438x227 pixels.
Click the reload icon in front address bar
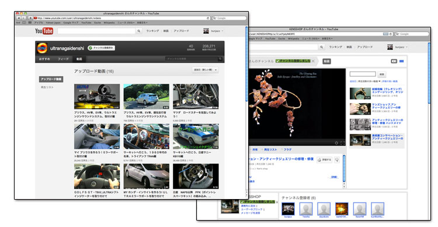pos(208,18)
